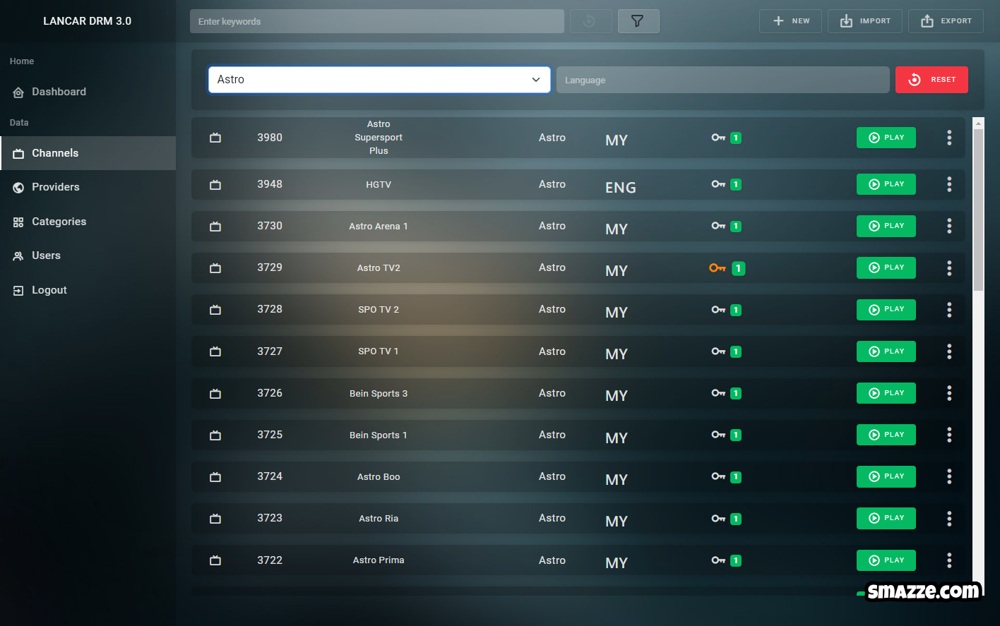Open the three-dot menu for Astro Supersport Plus
This screenshot has width=1000, height=626.
[x=949, y=138]
